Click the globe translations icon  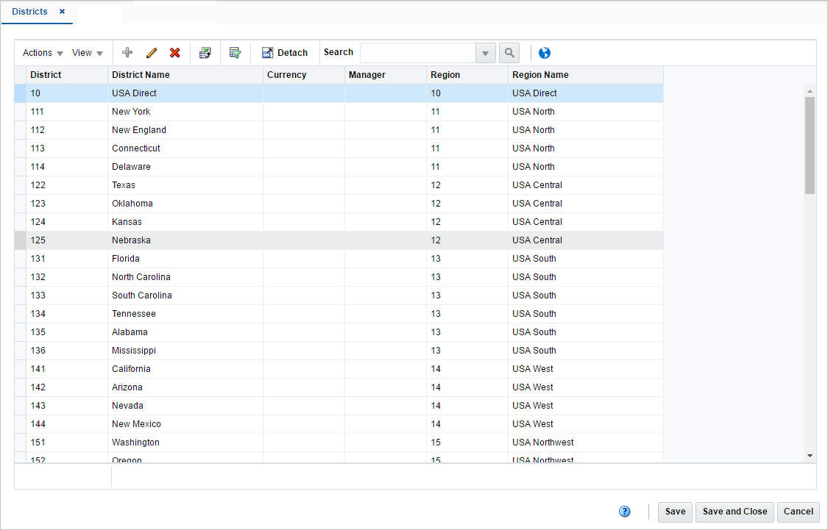coord(545,53)
